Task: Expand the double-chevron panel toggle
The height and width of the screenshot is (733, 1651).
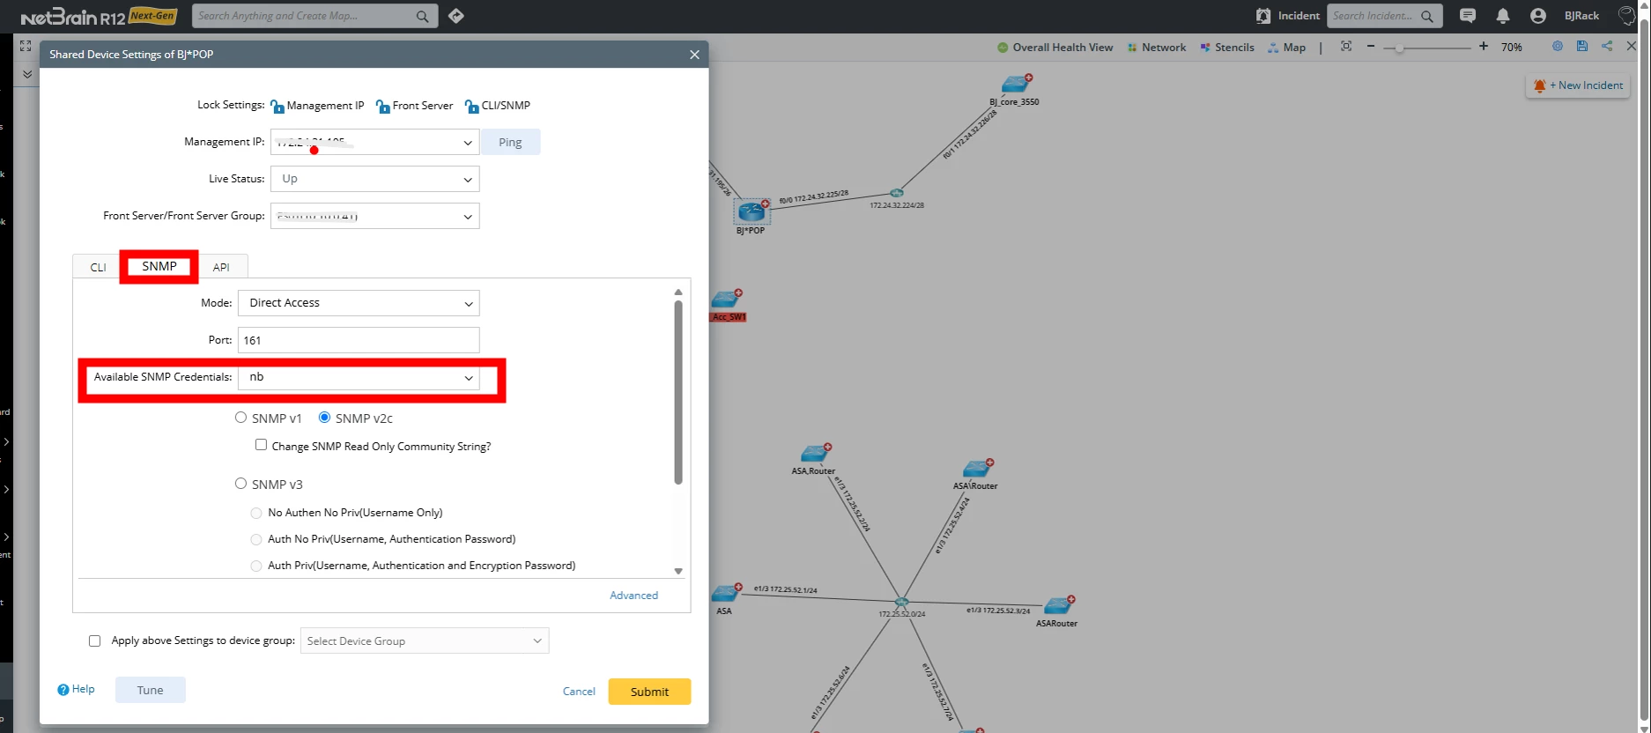Action: (27, 75)
